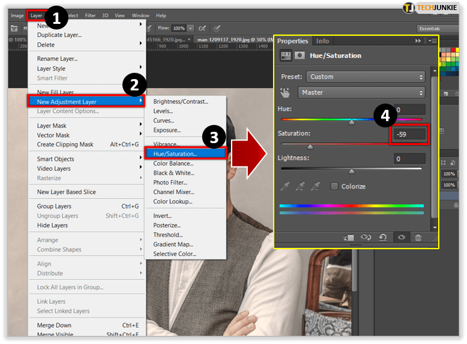The width and height of the screenshot is (467, 344).
Task: Open the Filter menu
Action: (90, 15)
